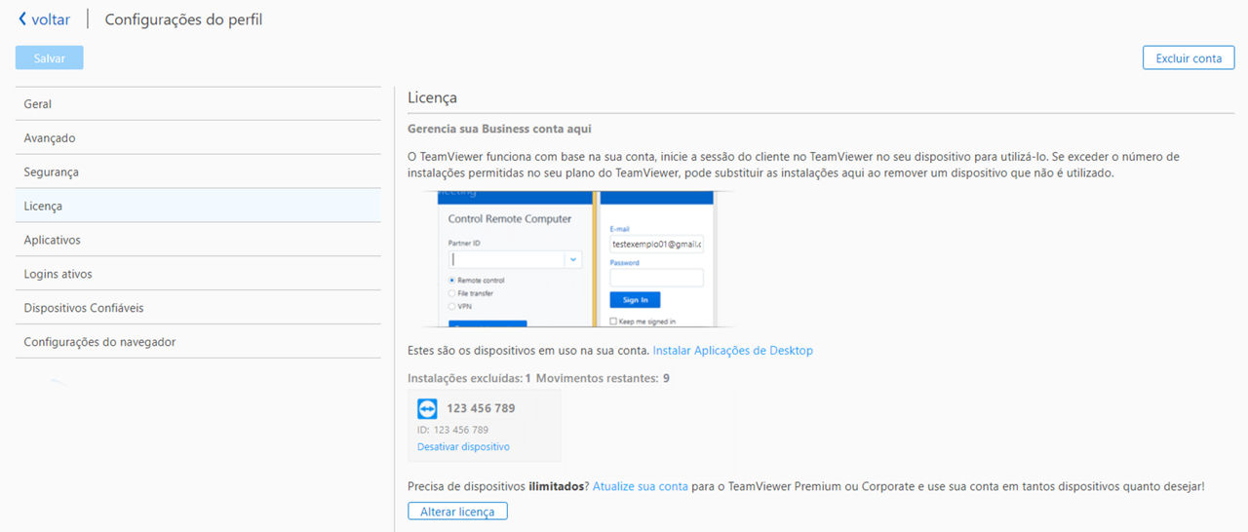Screen dimensions: 1248x532
Task: Select the VPN radio option
Action: 451,306
